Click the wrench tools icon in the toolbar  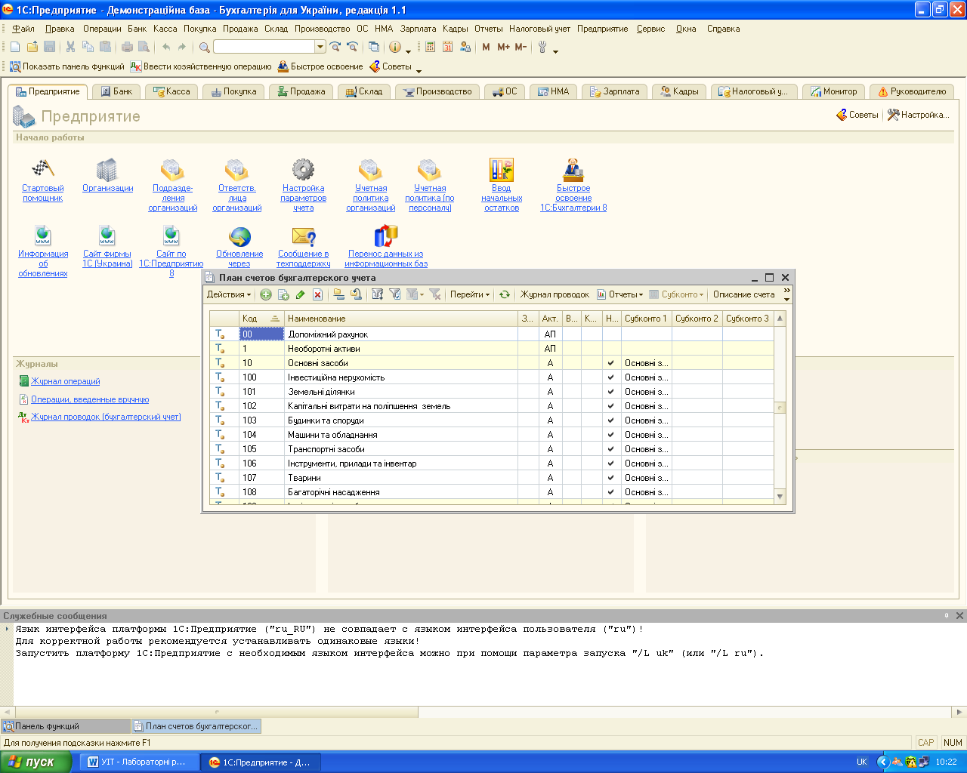(542, 47)
